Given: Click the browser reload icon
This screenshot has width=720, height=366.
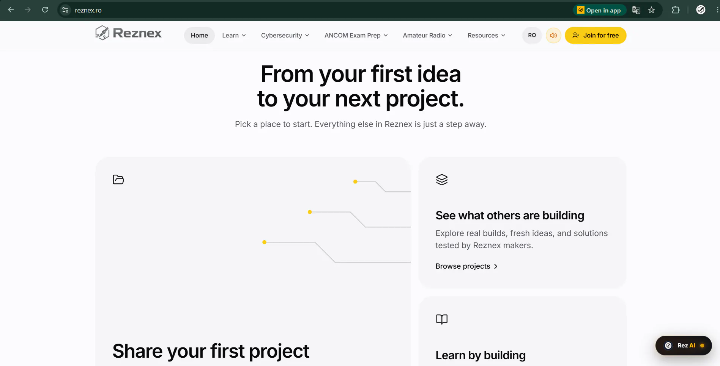Looking at the screenshot, I should 45,10.
